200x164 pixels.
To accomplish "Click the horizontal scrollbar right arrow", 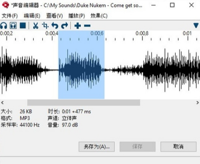I will [x=198, y=102].
